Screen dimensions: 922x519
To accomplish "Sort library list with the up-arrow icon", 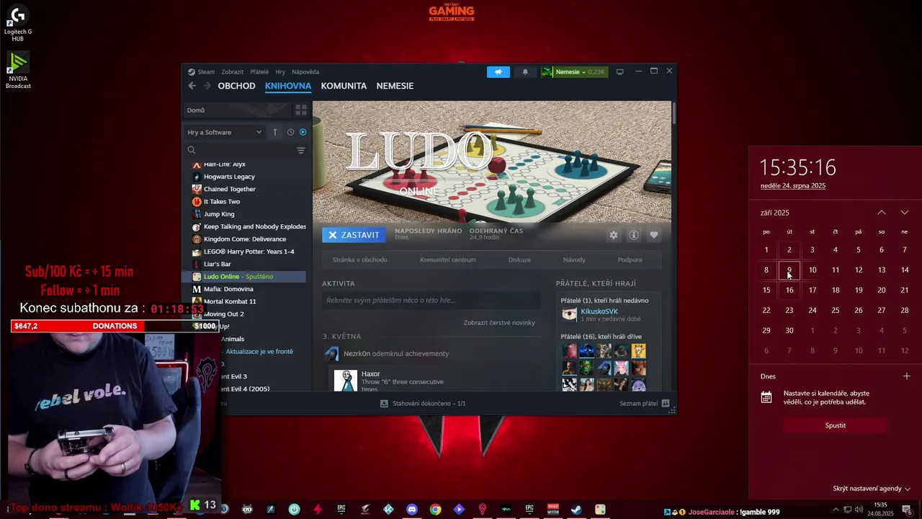I will click(x=274, y=133).
